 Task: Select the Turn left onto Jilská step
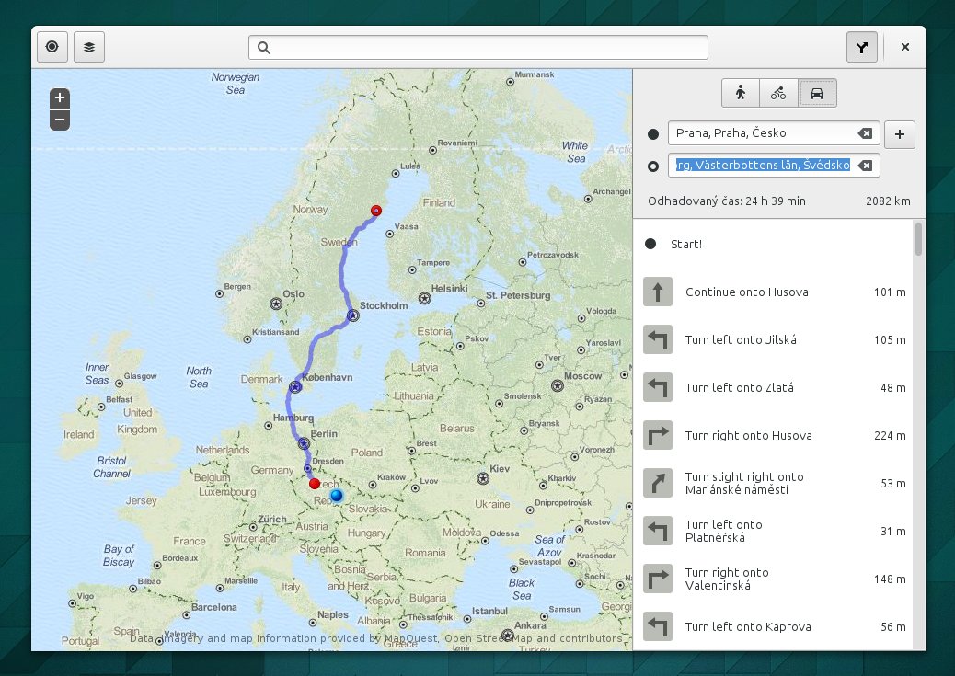[x=773, y=340]
